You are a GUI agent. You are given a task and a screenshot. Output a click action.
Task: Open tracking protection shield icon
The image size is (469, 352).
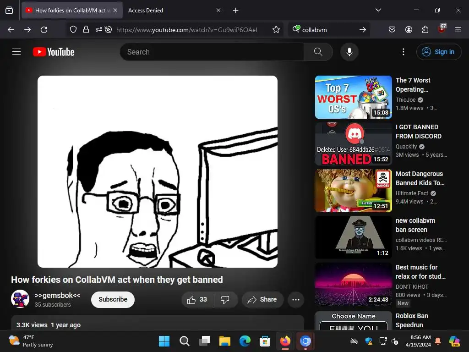pos(73,30)
